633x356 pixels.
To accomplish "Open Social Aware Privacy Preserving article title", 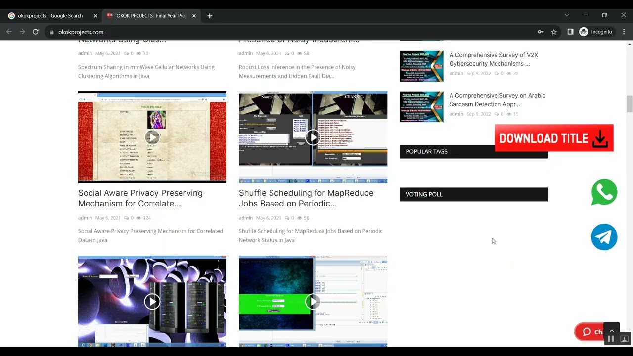I will click(x=140, y=198).
